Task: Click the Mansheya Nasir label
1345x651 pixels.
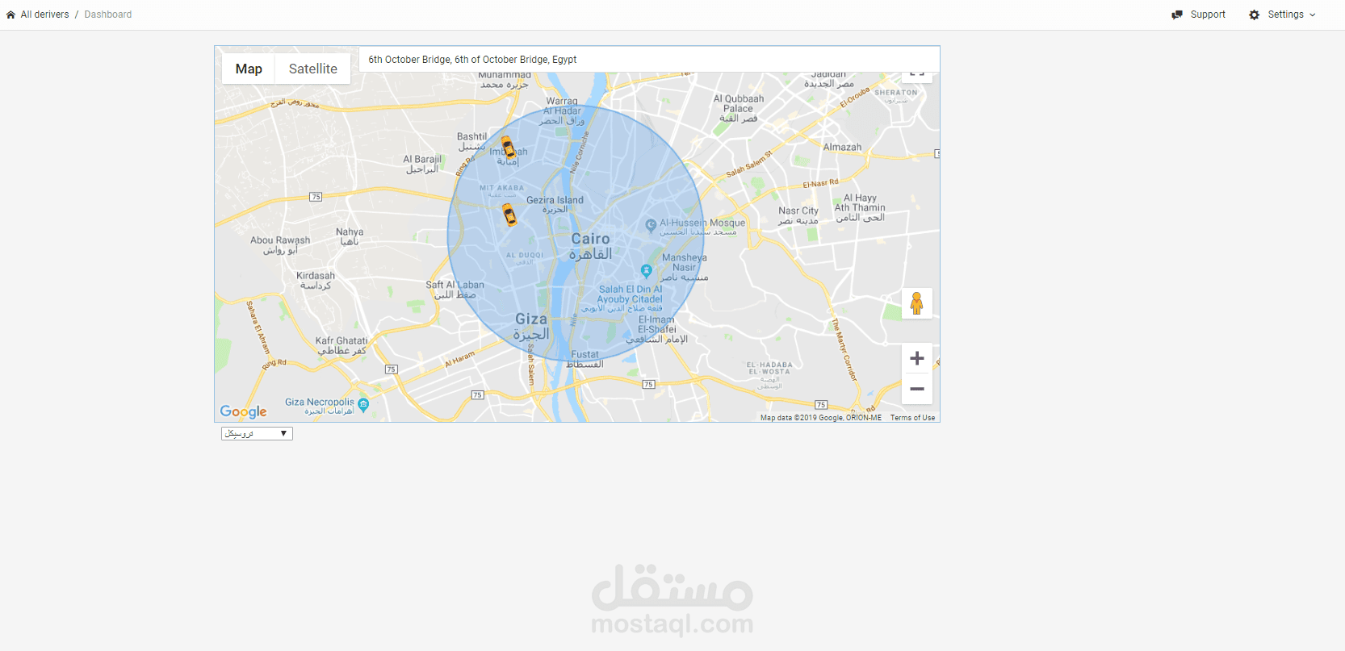Action: (x=684, y=267)
